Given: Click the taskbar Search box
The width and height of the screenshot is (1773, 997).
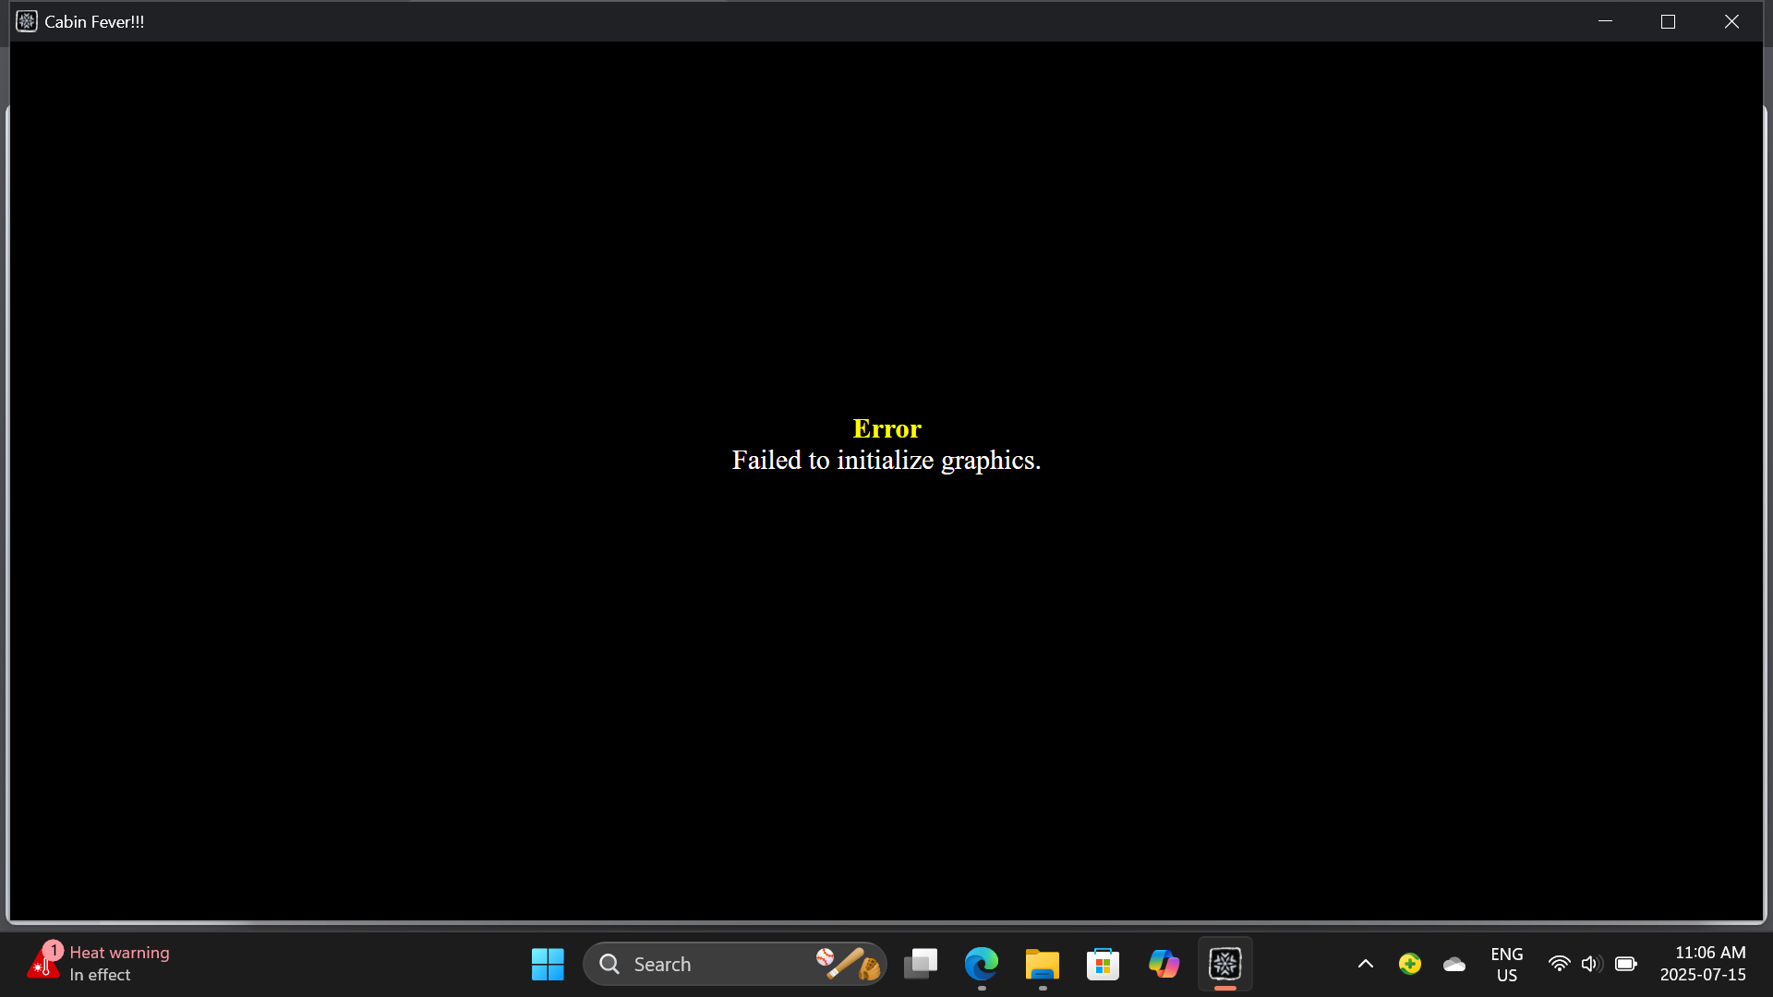Looking at the screenshot, I should click(x=734, y=964).
